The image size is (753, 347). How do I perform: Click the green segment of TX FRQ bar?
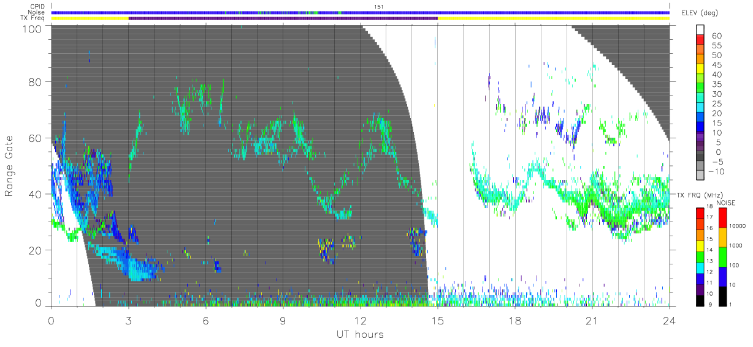point(701,256)
